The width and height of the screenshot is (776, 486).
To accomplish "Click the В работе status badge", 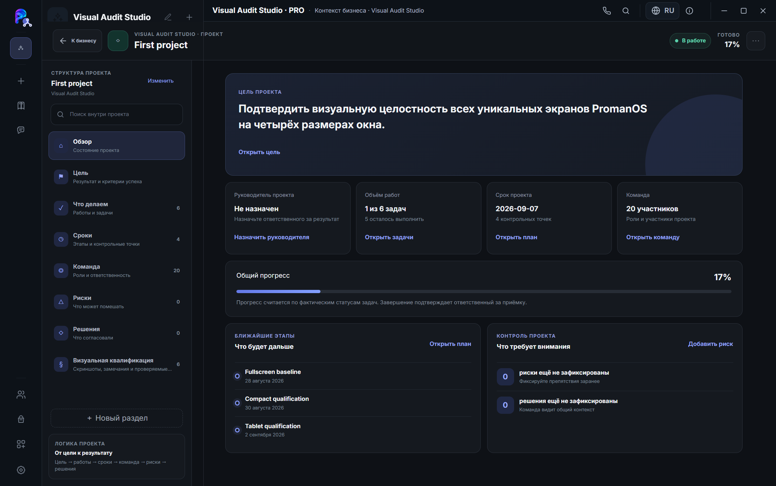I will 690,41.
